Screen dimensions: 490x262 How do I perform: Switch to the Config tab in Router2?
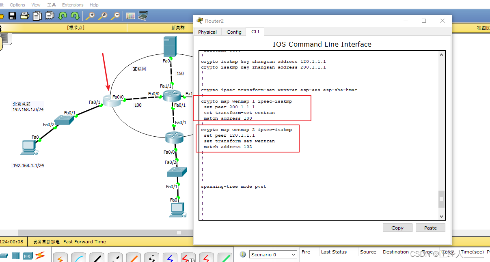tap(234, 32)
